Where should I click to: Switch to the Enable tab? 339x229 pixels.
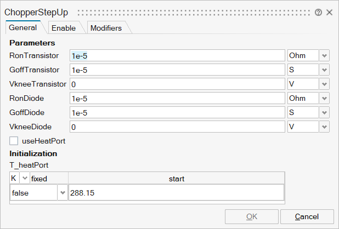tap(64, 28)
